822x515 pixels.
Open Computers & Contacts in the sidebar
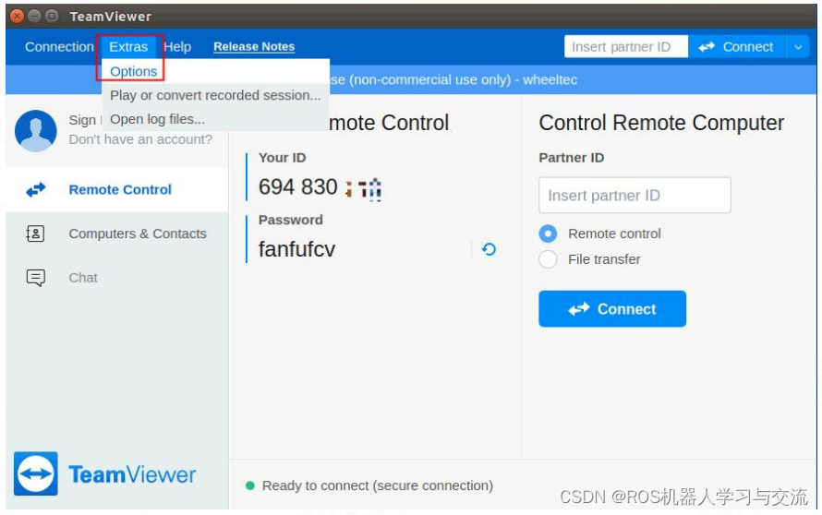(117, 234)
